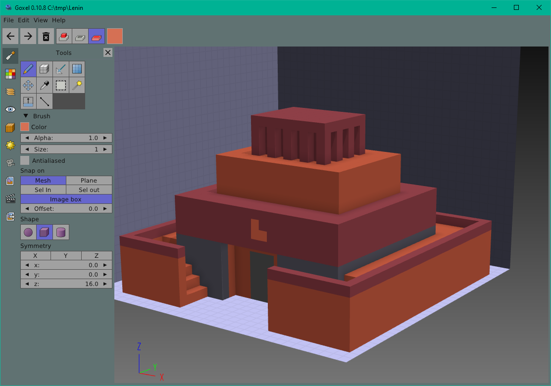
Task: Close the Goxel window
Action: pyautogui.click(x=539, y=7)
